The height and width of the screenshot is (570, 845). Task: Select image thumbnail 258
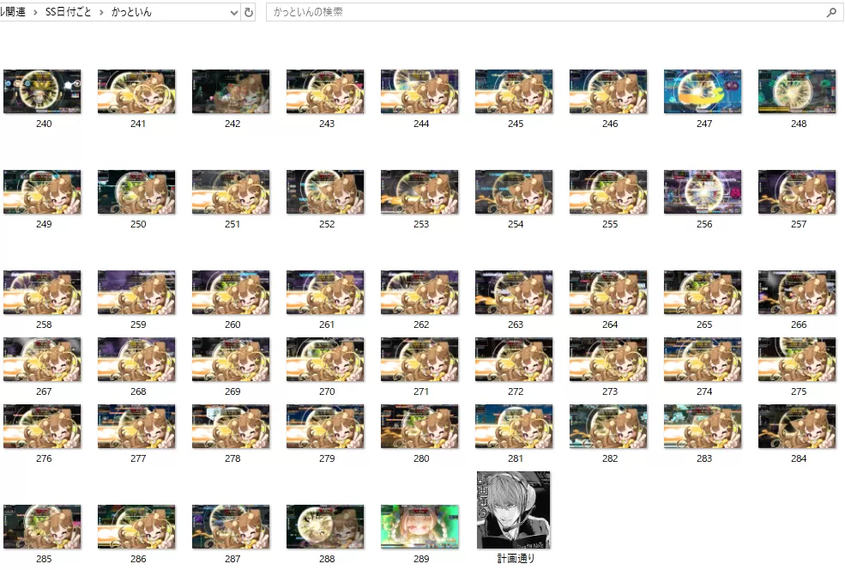tap(42, 292)
